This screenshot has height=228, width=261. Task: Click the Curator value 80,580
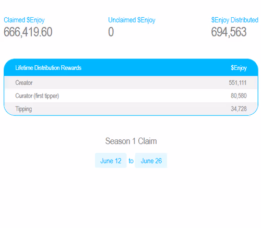tap(239, 96)
